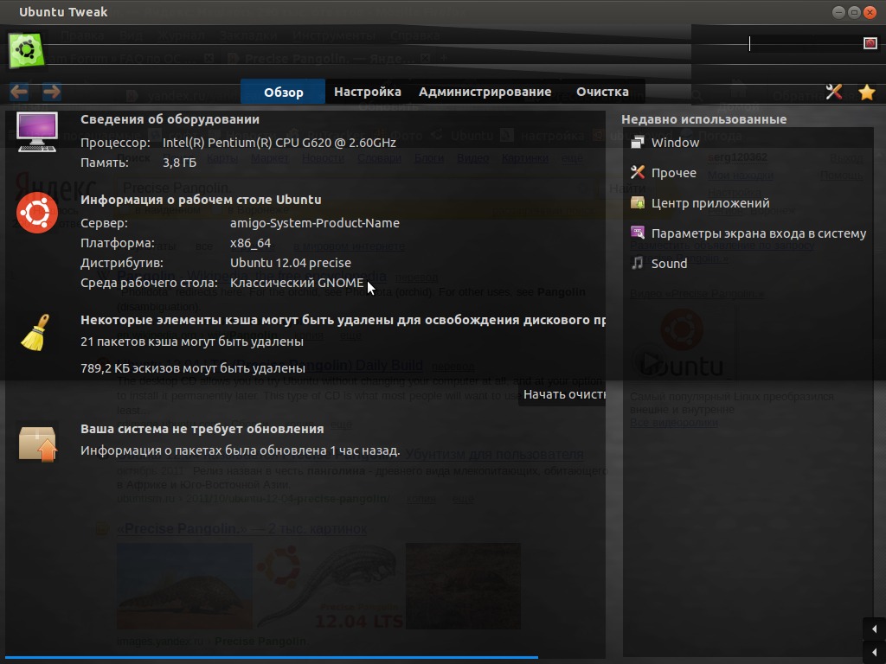Click the computer monitor hardware icon
886x664 pixels.
[36, 131]
